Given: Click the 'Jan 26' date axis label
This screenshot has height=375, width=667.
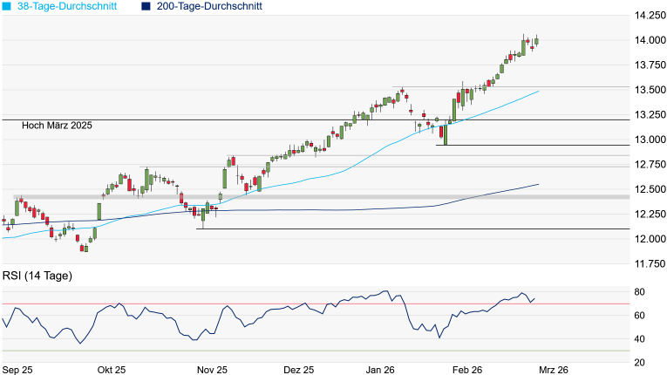Looking at the screenshot, I should click(381, 369).
